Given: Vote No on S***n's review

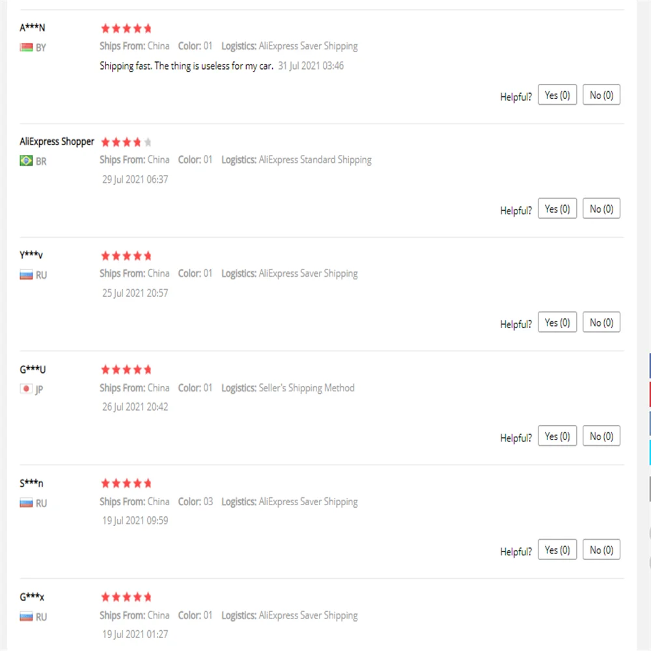Looking at the screenshot, I should tap(601, 549).
